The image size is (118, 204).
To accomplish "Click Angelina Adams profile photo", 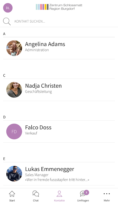I will pos(14,48).
